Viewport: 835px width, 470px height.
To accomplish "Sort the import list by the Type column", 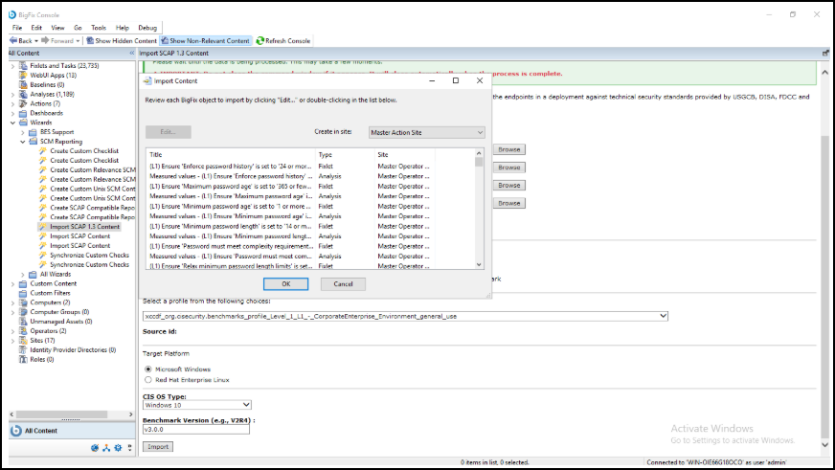I will pos(345,155).
